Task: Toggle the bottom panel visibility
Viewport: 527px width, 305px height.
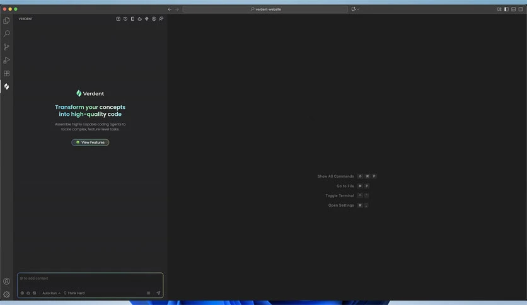Action: pos(514,9)
